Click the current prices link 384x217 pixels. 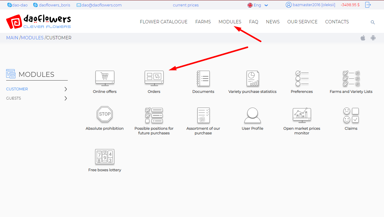(x=186, y=5)
